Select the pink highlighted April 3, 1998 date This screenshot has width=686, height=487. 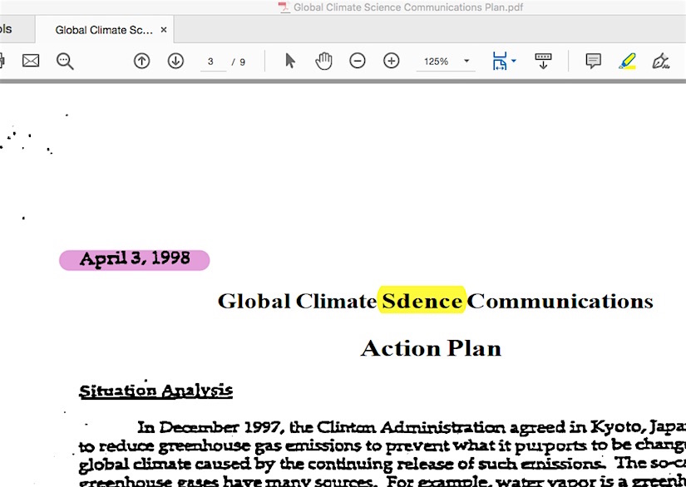(135, 259)
